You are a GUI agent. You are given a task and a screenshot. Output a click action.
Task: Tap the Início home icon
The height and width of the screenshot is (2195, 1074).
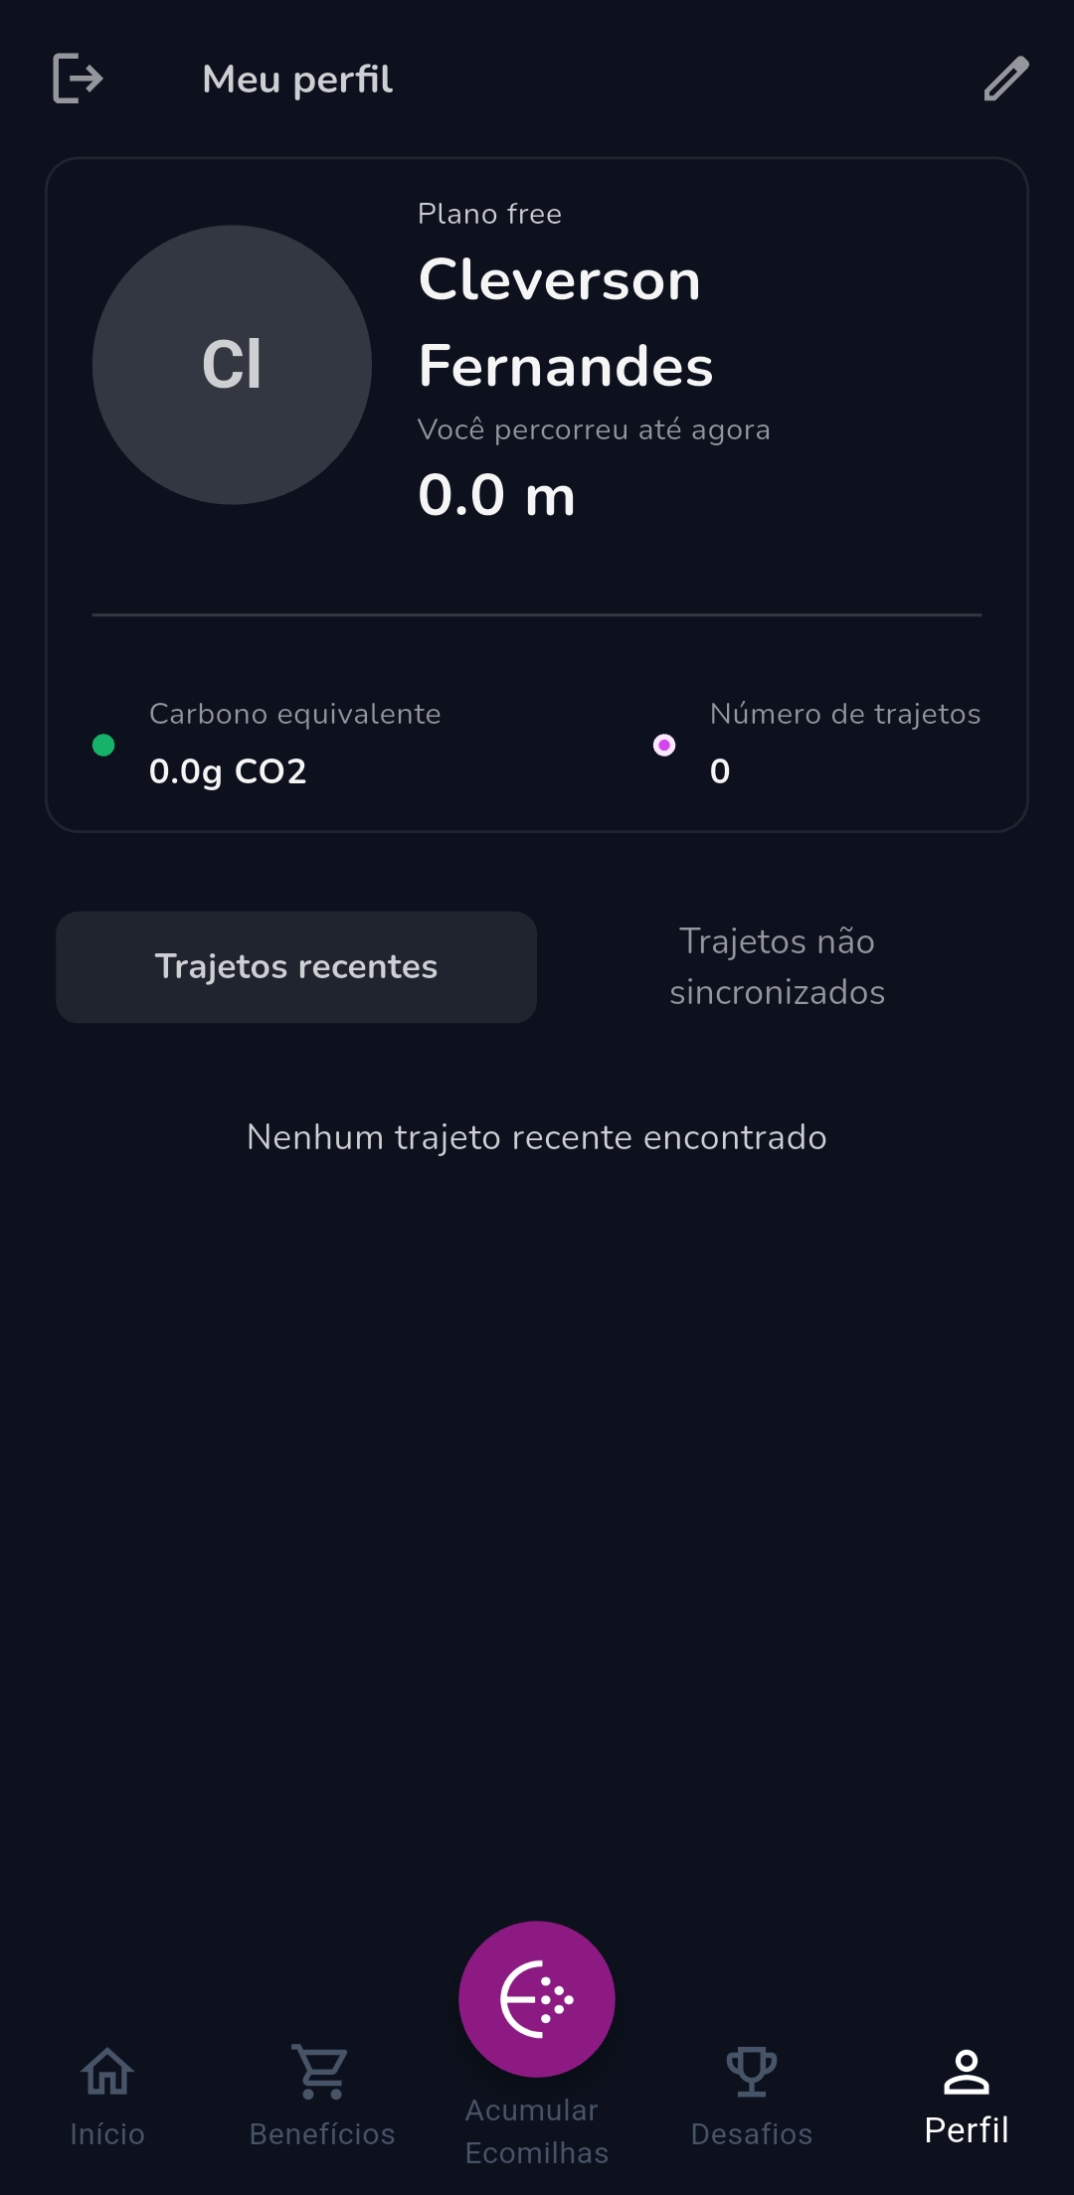coord(107,2072)
